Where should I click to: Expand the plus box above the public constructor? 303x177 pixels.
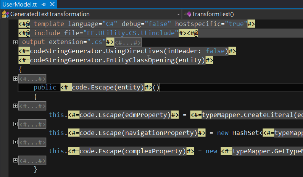pyautogui.click(x=15, y=78)
